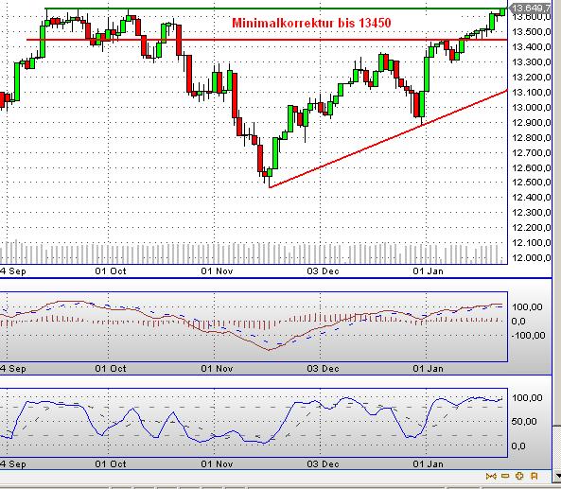
Task: Click the 12.400,0 price axis label
Action: pyautogui.click(x=532, y=197)
